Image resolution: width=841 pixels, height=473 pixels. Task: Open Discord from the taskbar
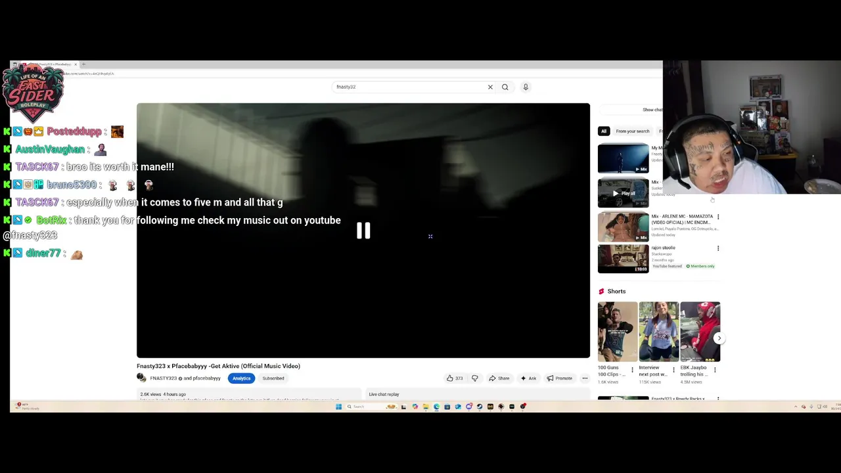click(x=469, y=407)
